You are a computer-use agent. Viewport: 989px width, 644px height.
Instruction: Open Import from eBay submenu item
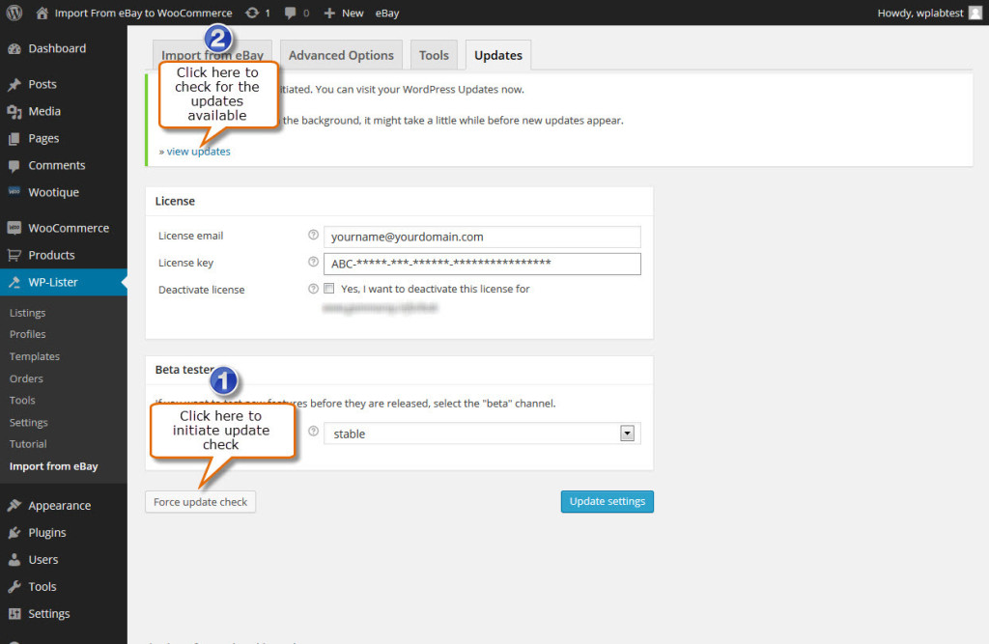tap(54, 466)
